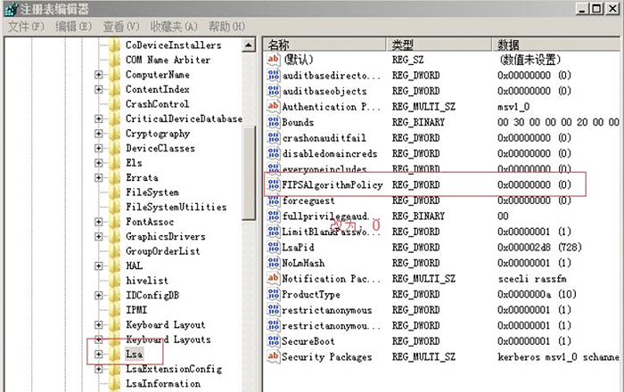Click the DWORD icon of NoLmHash
This screenshot has width=624, height=392.
(274, 263)
